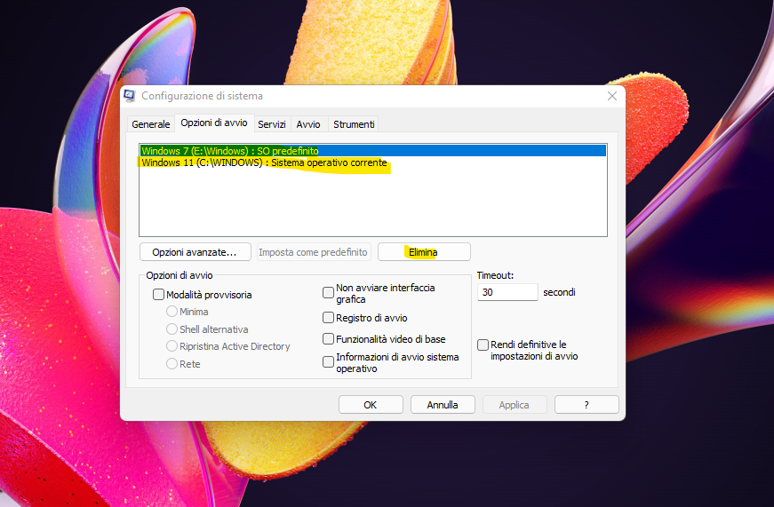This screenshot has width=774, height=507.
Task: Open Opzioni avanzate settings
Action: tap(195, 252)
